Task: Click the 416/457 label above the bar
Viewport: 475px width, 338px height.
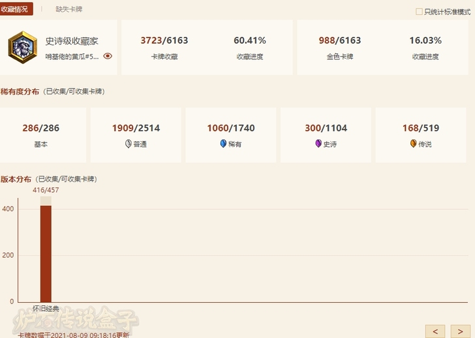Action: point(46,190)
